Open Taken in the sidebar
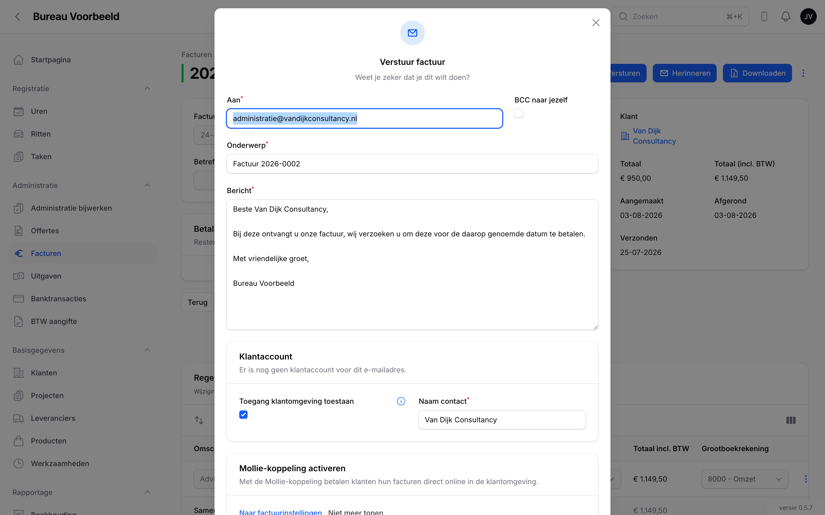The width and height of the screenshot is (825, 515). 41,157
